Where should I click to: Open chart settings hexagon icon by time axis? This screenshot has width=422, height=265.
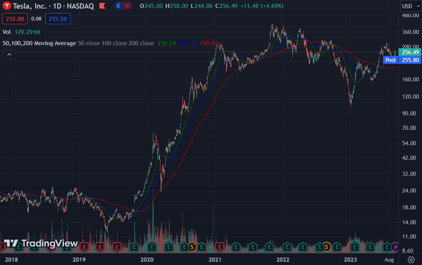coord(411,260)
